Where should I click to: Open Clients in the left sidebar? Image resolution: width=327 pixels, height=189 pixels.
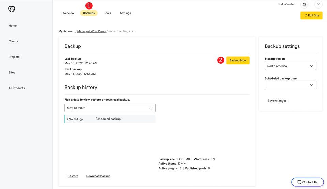tap(13, 41)
